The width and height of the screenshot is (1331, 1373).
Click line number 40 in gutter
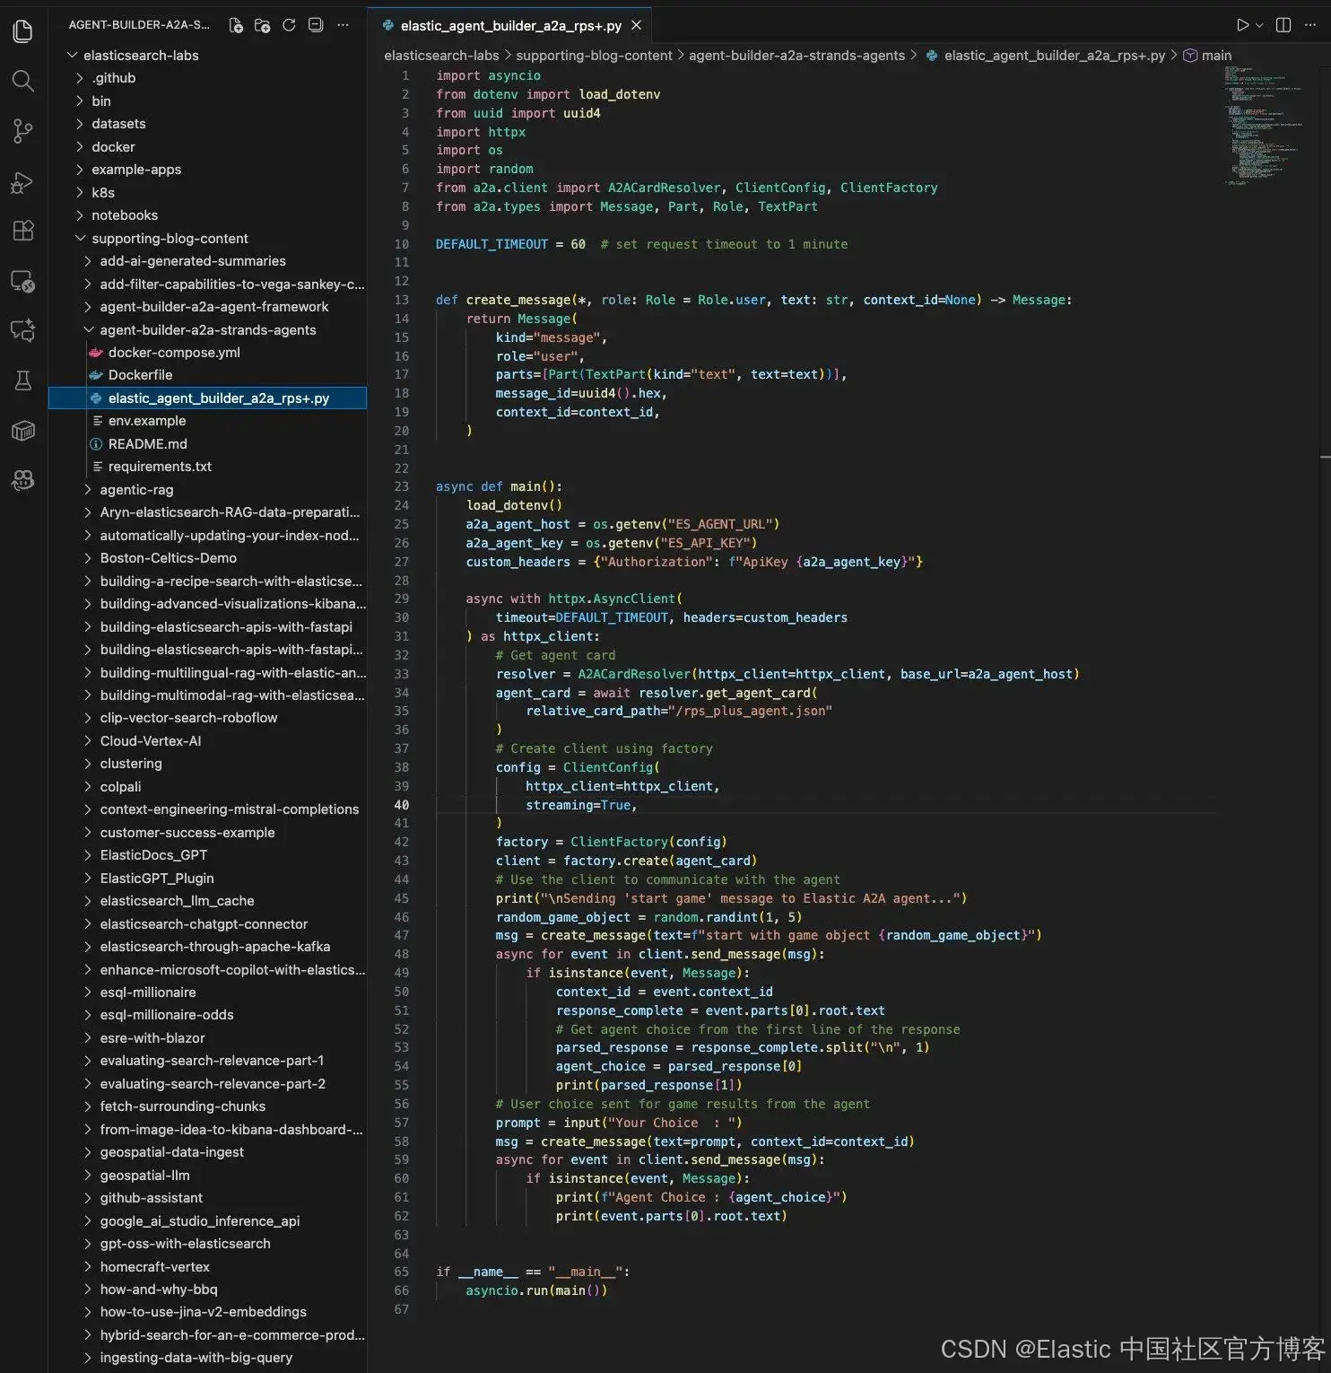(401, 805)
